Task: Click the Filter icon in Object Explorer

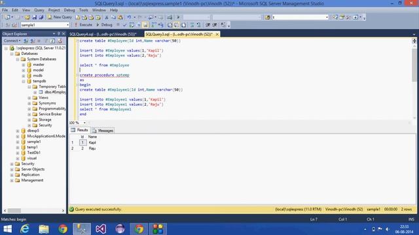Action: pos(46,40)
